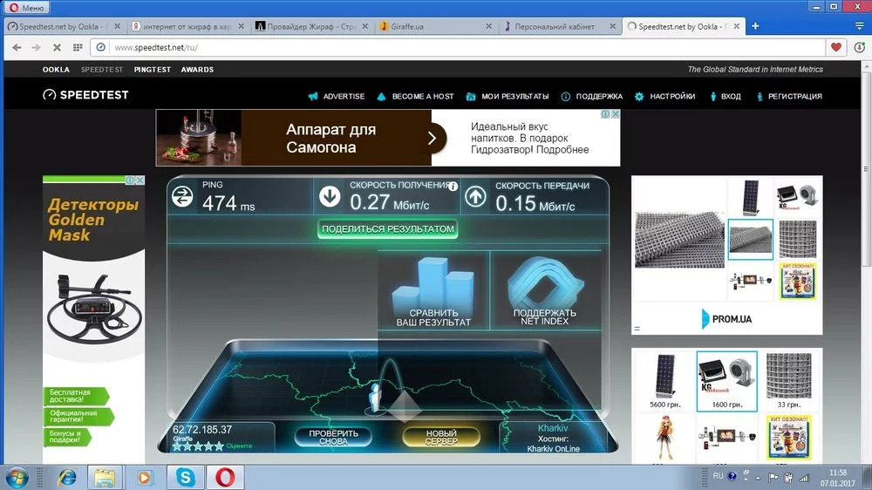
Task: Click the Opera taskbar icon
Action: pos(225,478)
